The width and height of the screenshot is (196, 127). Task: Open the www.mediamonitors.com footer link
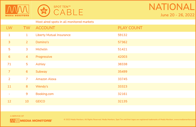[x=185, y=120]
